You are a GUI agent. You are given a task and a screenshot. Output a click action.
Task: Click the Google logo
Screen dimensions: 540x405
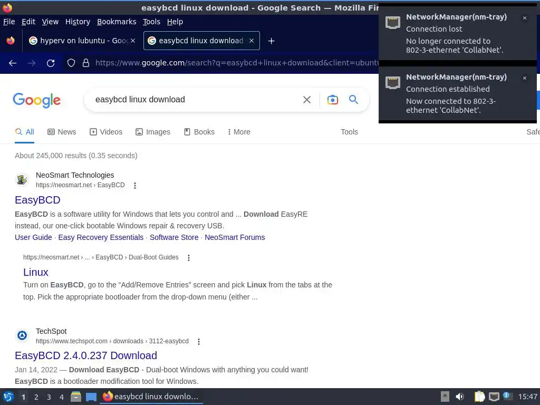tap(37, 100)
